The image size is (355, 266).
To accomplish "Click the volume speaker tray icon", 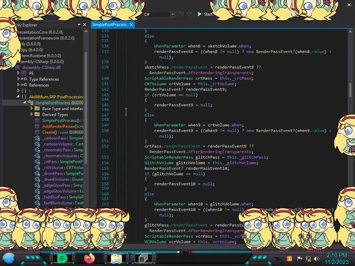I will point(317,258).
